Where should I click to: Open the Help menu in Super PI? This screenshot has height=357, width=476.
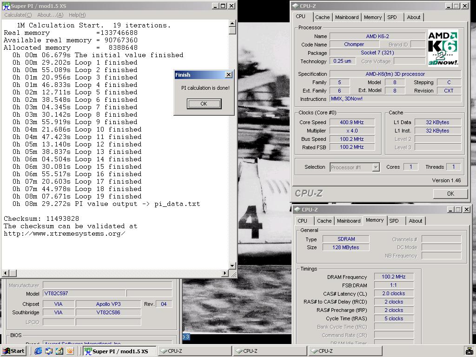(x=77, y=15)
